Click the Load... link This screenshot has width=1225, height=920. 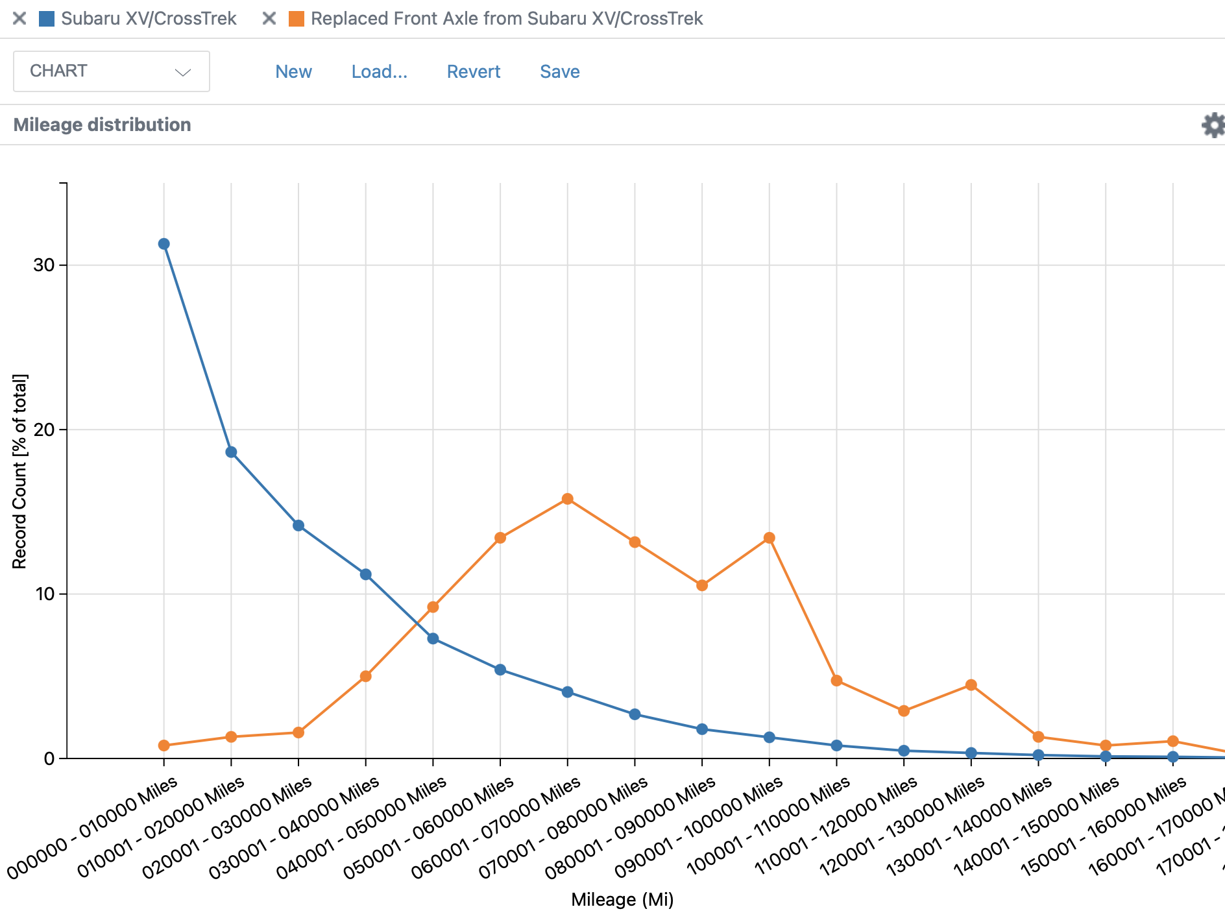(x=380, y=71)
